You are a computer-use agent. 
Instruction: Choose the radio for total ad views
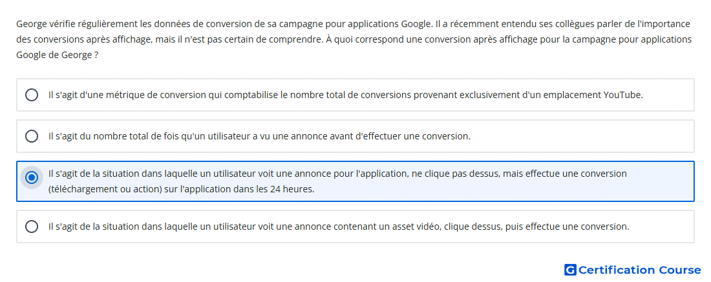32,136
